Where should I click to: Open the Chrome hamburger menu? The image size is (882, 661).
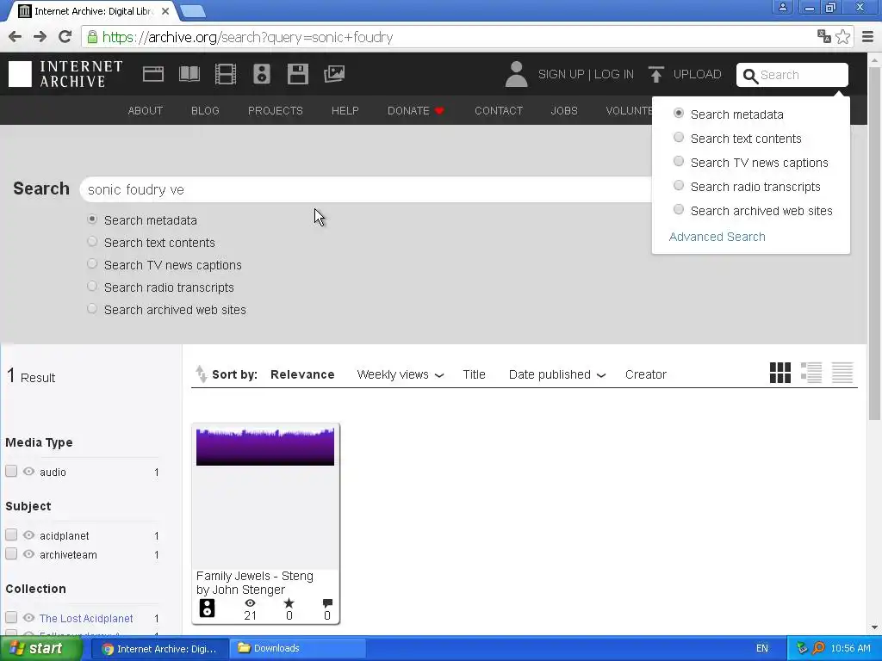(x=868, y=37)
